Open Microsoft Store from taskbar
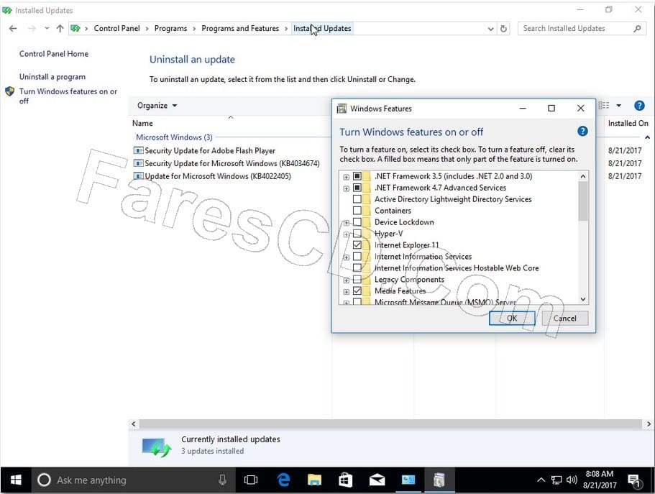 (345, 480)
